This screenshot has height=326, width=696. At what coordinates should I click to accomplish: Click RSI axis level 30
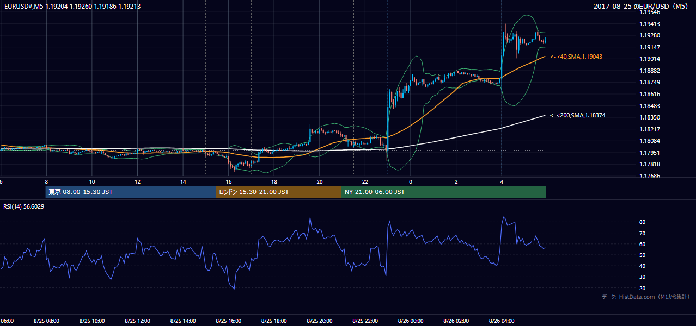pos(642,277)
